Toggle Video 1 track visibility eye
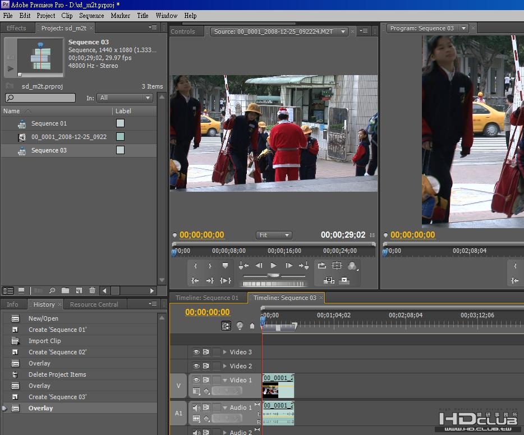This screenshot has height=435, width=524. click(196, 380)
